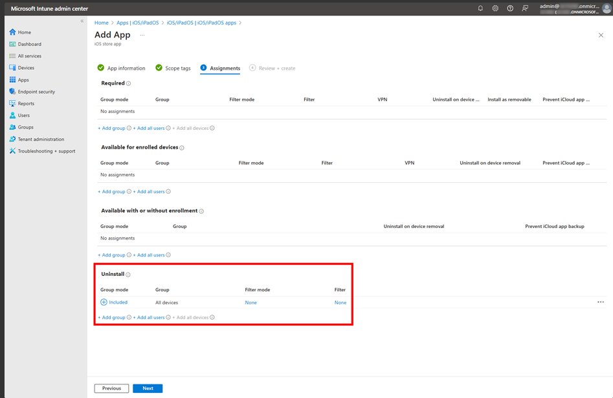This screenshot has width=613, height=398.
Task: Open the Filter None link in Uninstall row
Action: click(340, 302)
